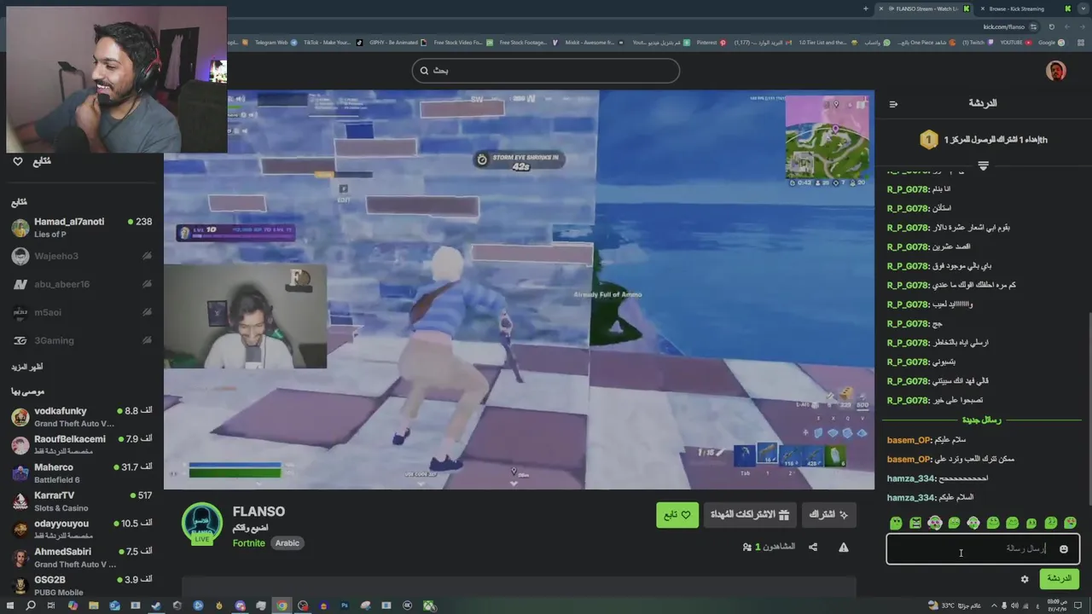Click hamza_334 latest chat message username
The height and width of the screenshot is (614, 1092).
(911, 498)
